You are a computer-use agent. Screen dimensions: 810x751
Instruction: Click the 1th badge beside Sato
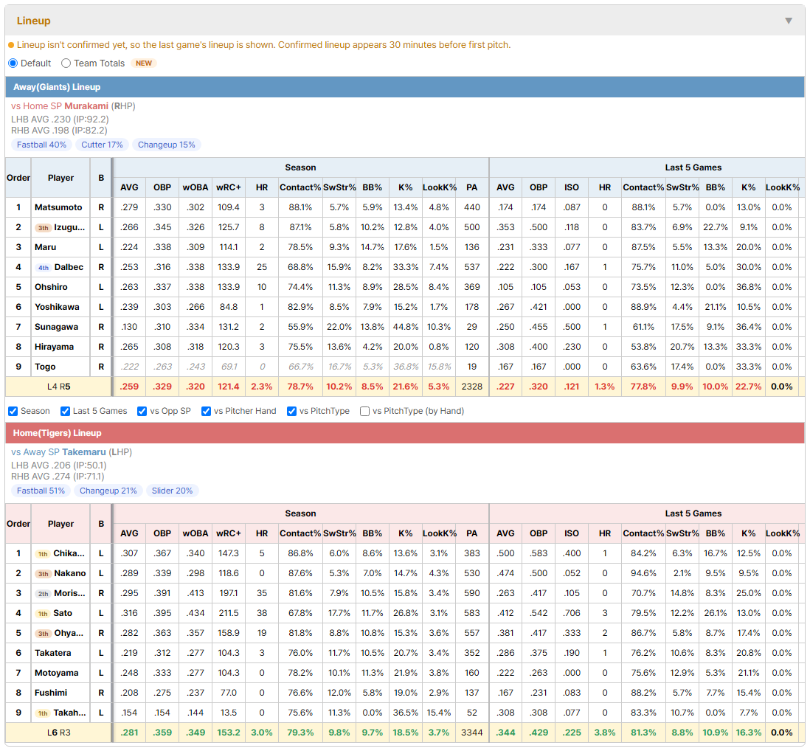pos(43,614)
